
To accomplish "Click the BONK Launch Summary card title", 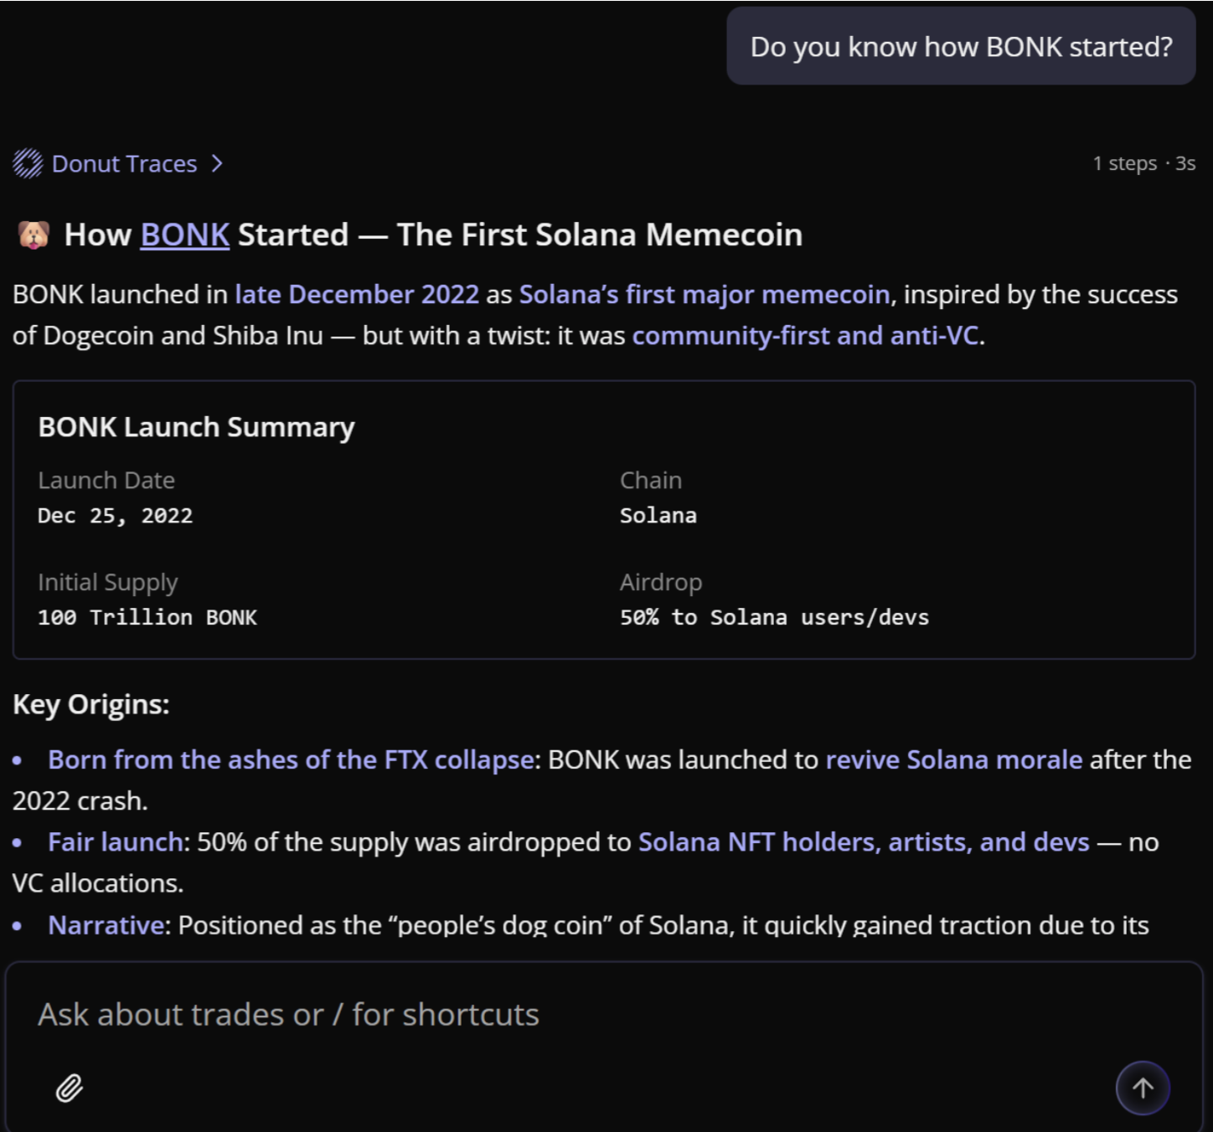I will click(x=196, y=427).
